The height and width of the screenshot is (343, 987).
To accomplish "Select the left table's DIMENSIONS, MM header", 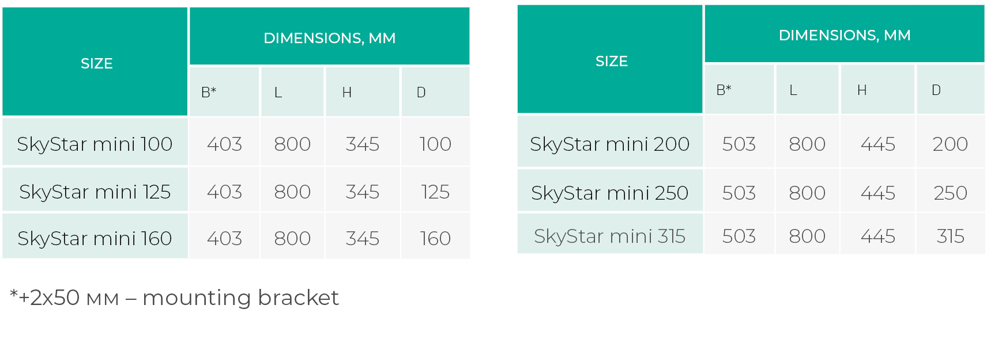I will [329, 38].
